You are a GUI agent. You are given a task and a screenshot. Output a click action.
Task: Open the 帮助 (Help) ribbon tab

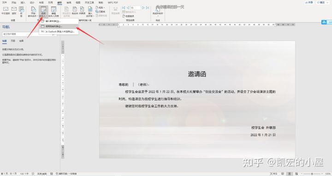click(101, 3)
